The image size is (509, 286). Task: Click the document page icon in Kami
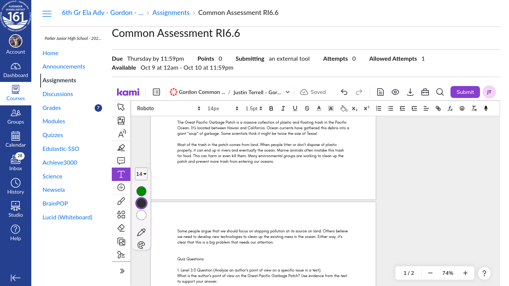click(380, 92)
